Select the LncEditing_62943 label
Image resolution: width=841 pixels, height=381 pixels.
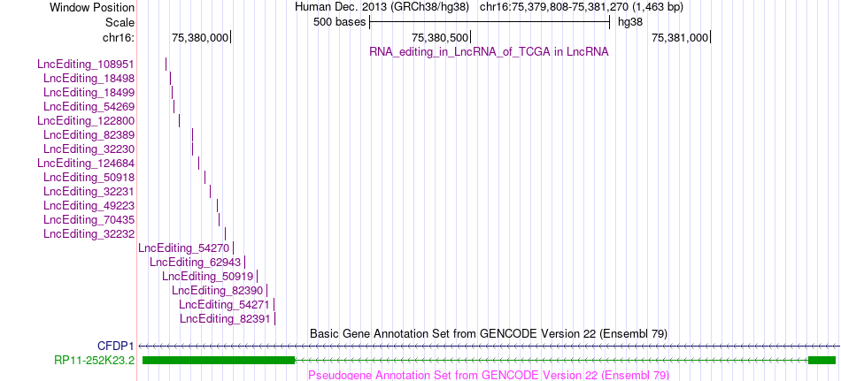click(x=196, y=262)
